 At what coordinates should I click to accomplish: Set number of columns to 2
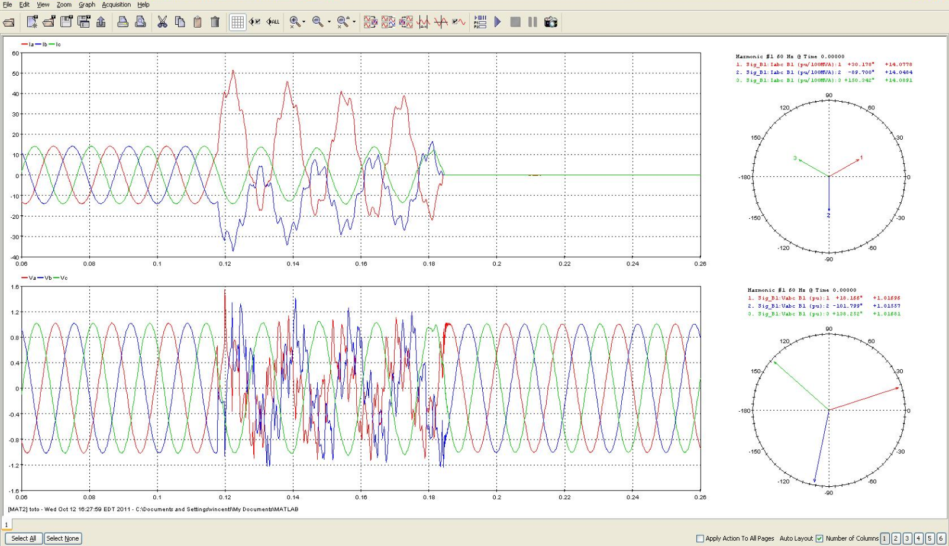(896, 538)
